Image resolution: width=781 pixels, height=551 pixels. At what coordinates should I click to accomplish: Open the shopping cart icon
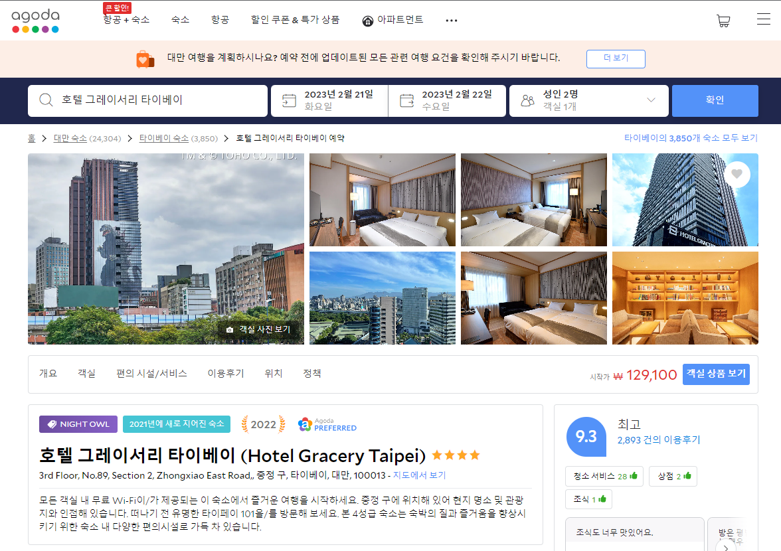tap(723, 21)
